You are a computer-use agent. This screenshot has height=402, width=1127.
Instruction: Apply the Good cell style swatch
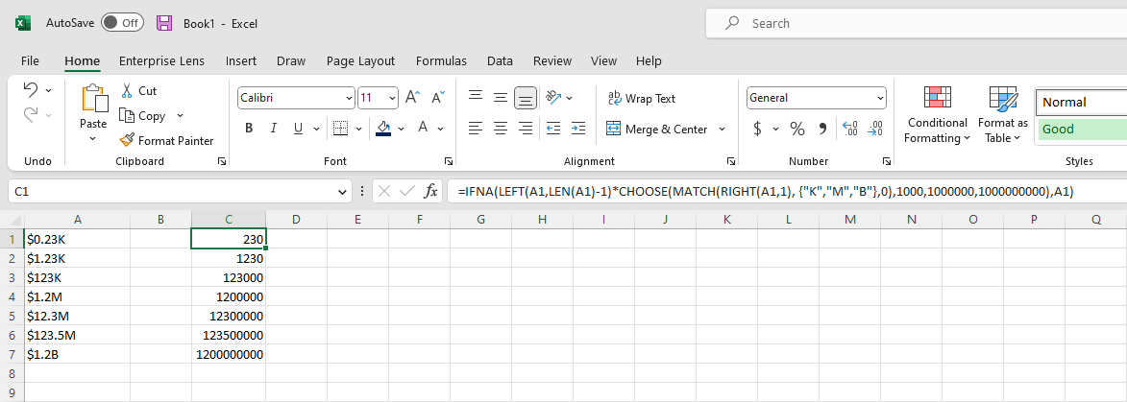1081,129
